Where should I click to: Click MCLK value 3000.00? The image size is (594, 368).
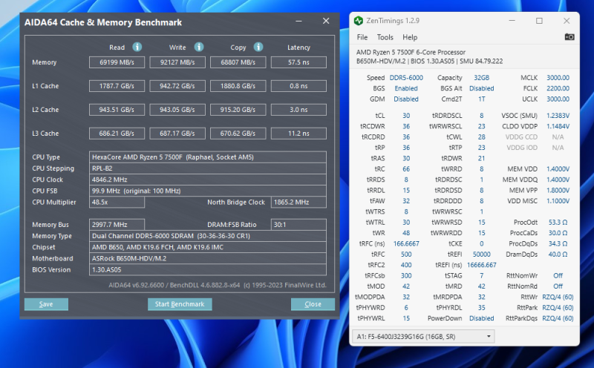coord(558,78)
